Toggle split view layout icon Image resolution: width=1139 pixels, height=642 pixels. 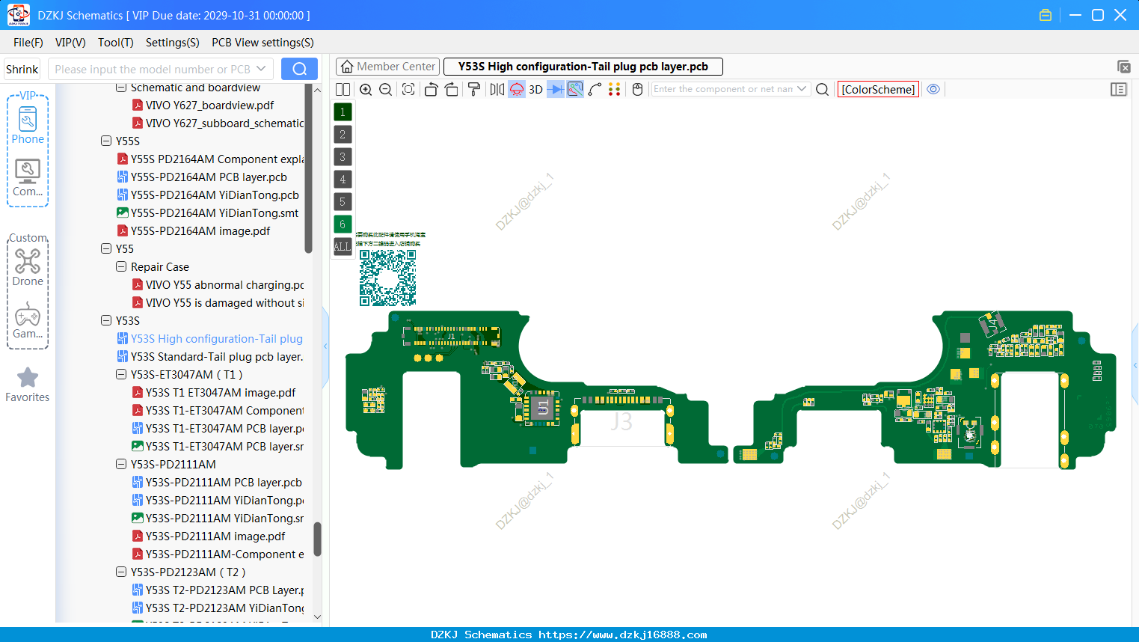(x=343, y=89)
